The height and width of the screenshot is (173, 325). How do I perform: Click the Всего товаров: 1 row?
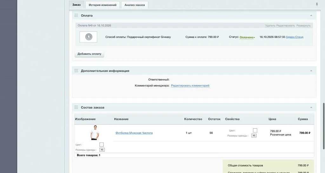194,155
